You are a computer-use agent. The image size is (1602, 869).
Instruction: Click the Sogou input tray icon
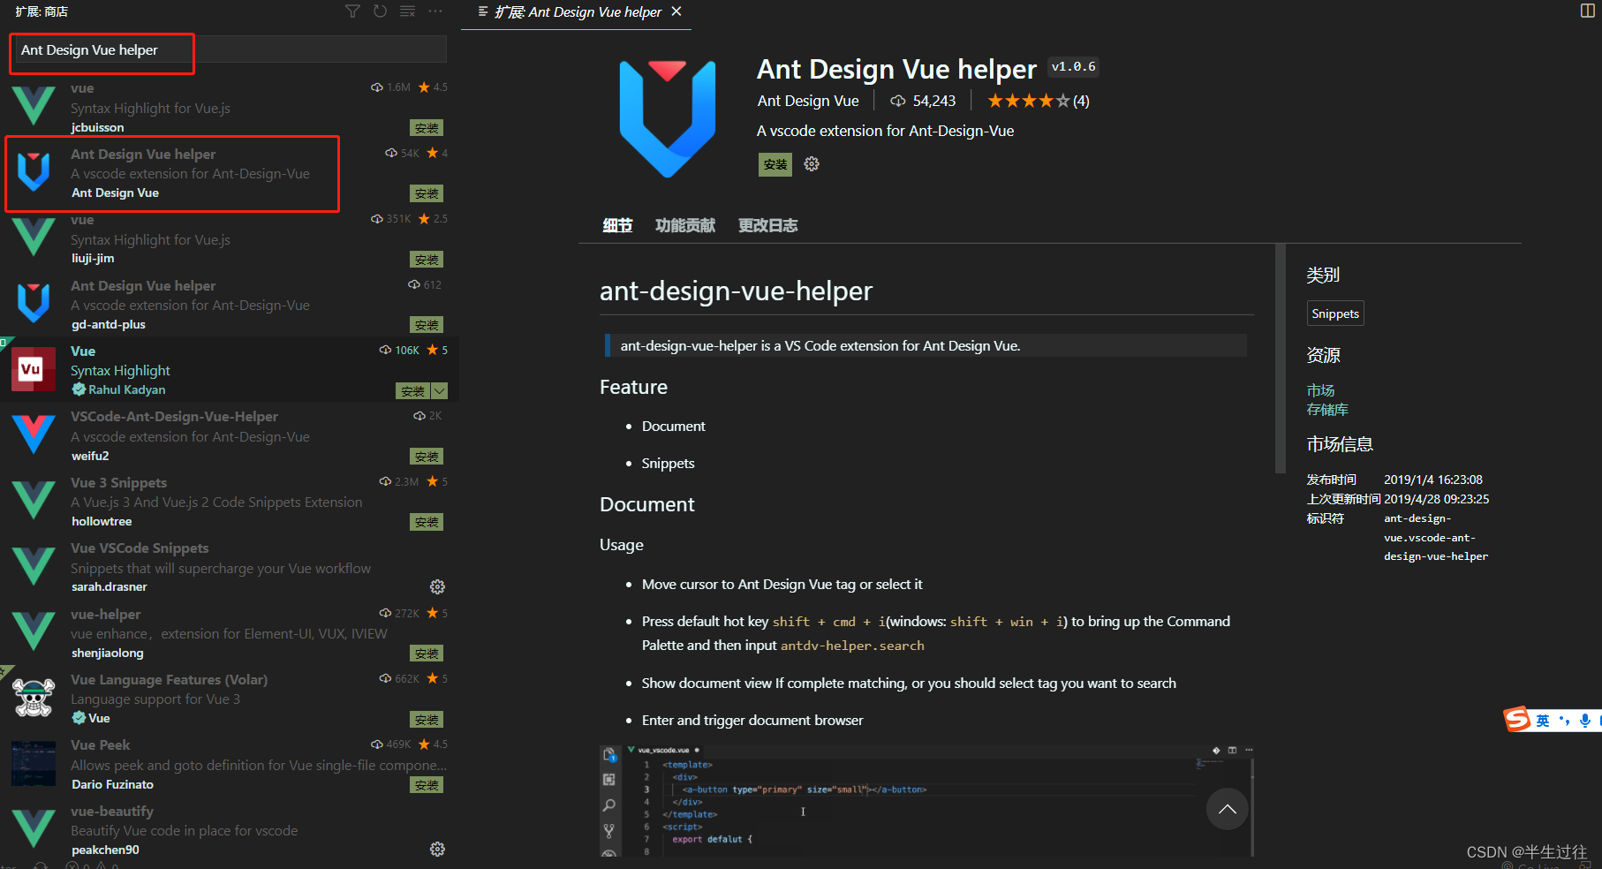coord(1518,719)
